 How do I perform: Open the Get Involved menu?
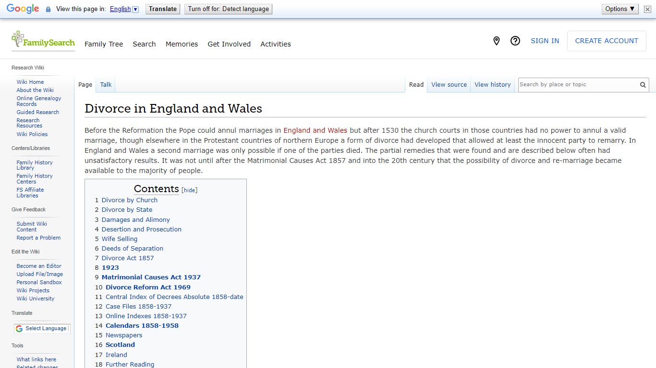tap(229, 44)
